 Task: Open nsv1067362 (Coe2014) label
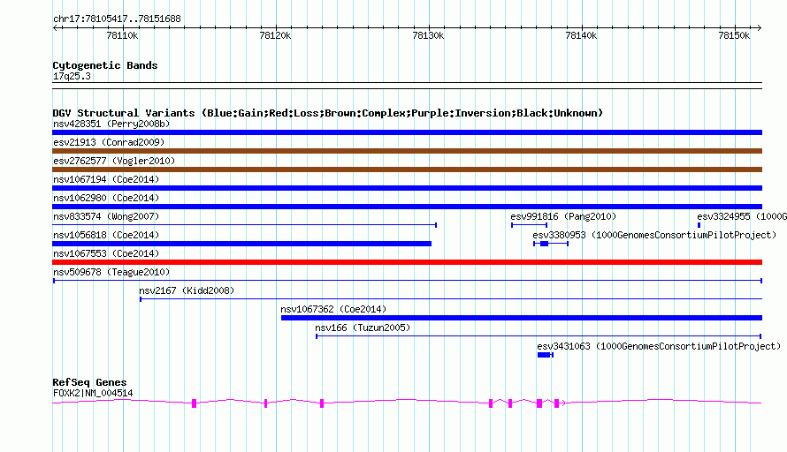[x=333, y=309]
